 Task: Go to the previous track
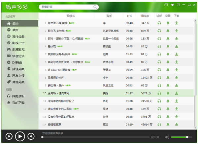point(9,136)
